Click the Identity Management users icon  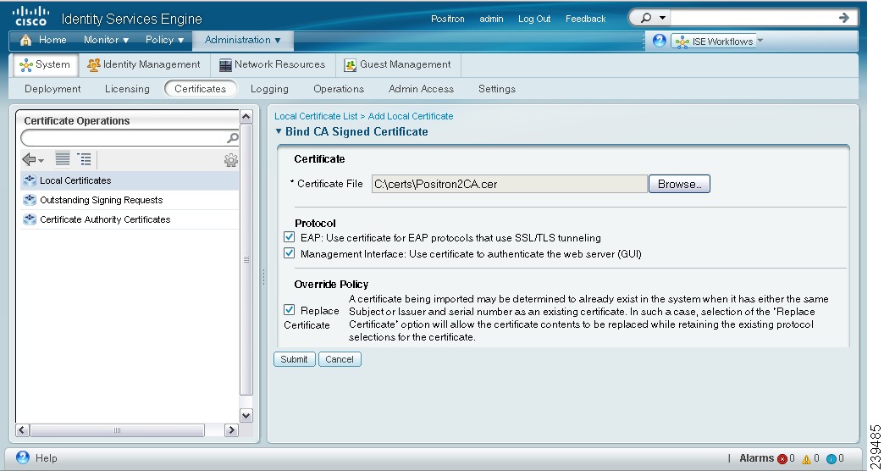click(94, 65)
